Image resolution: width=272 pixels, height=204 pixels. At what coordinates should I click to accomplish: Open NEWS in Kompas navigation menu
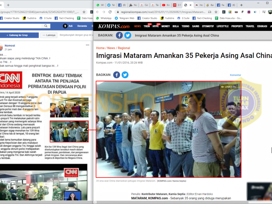click(x=137, y=26)
